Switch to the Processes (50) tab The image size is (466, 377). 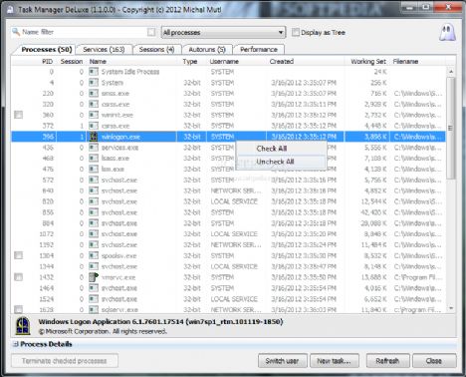click(46, 49)
